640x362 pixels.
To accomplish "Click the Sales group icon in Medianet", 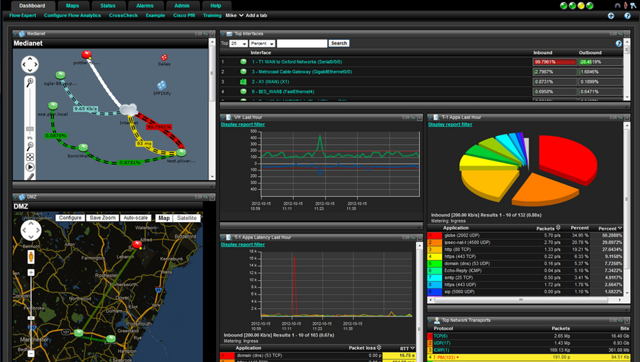I will pos(164,57).
